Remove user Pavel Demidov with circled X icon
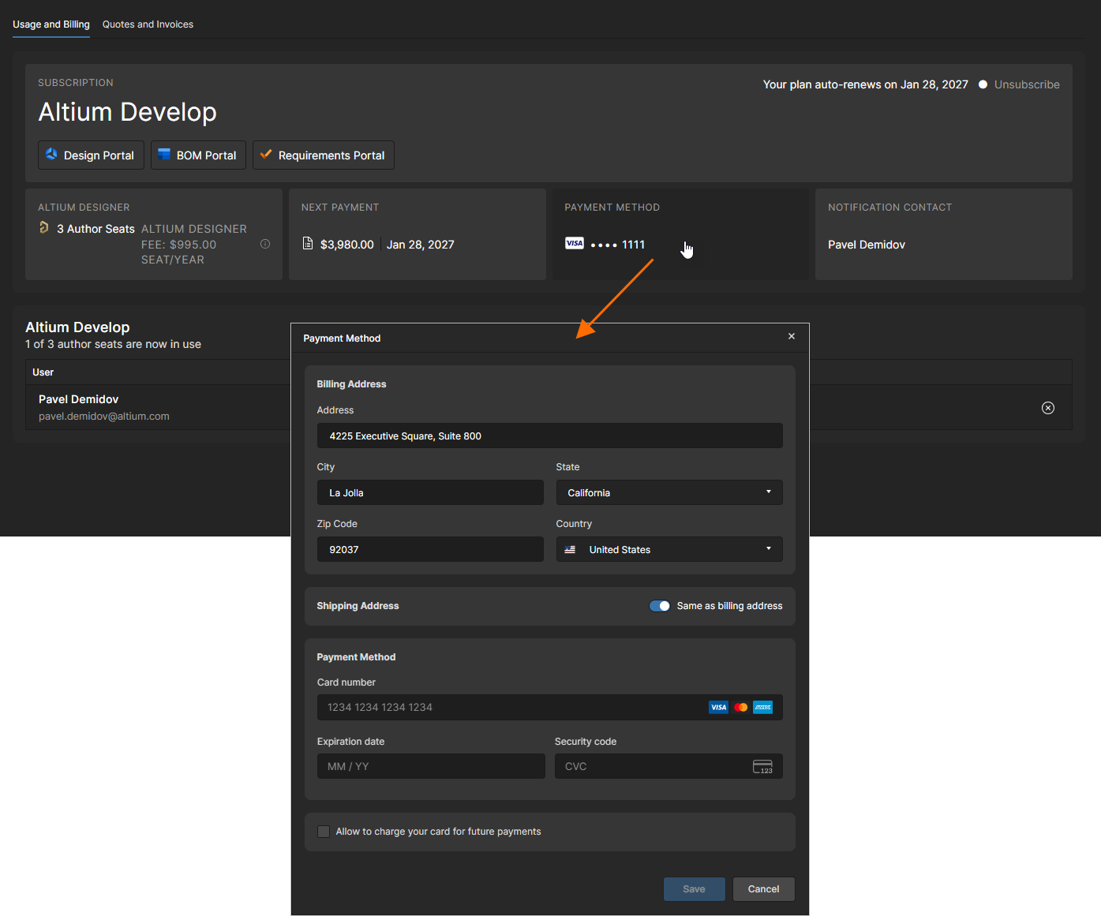 click(x=1047, y=408)
